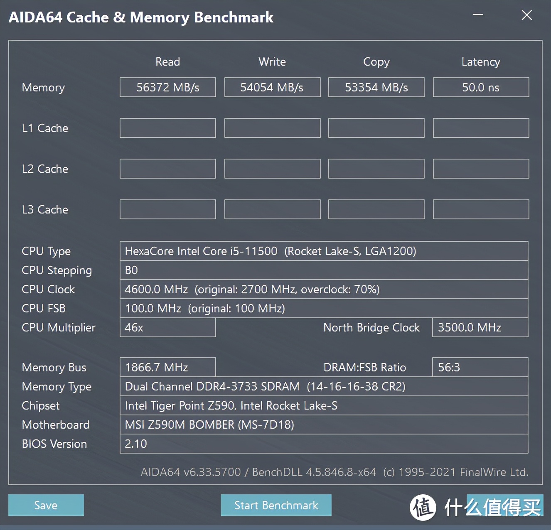The height and width of the screenshot is (530, 551).
Task: Click the BIOS Version label
Action: point(54,444)
